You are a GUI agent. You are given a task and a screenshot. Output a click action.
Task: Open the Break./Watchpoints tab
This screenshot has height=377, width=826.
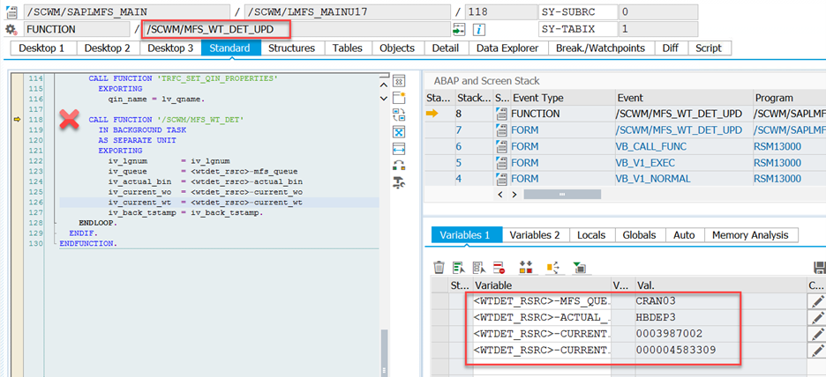(601, 48)
